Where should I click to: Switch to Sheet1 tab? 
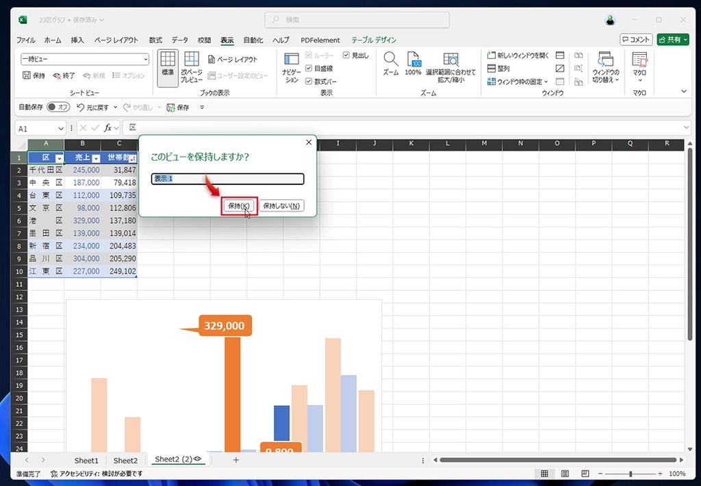tap(86, 460)
